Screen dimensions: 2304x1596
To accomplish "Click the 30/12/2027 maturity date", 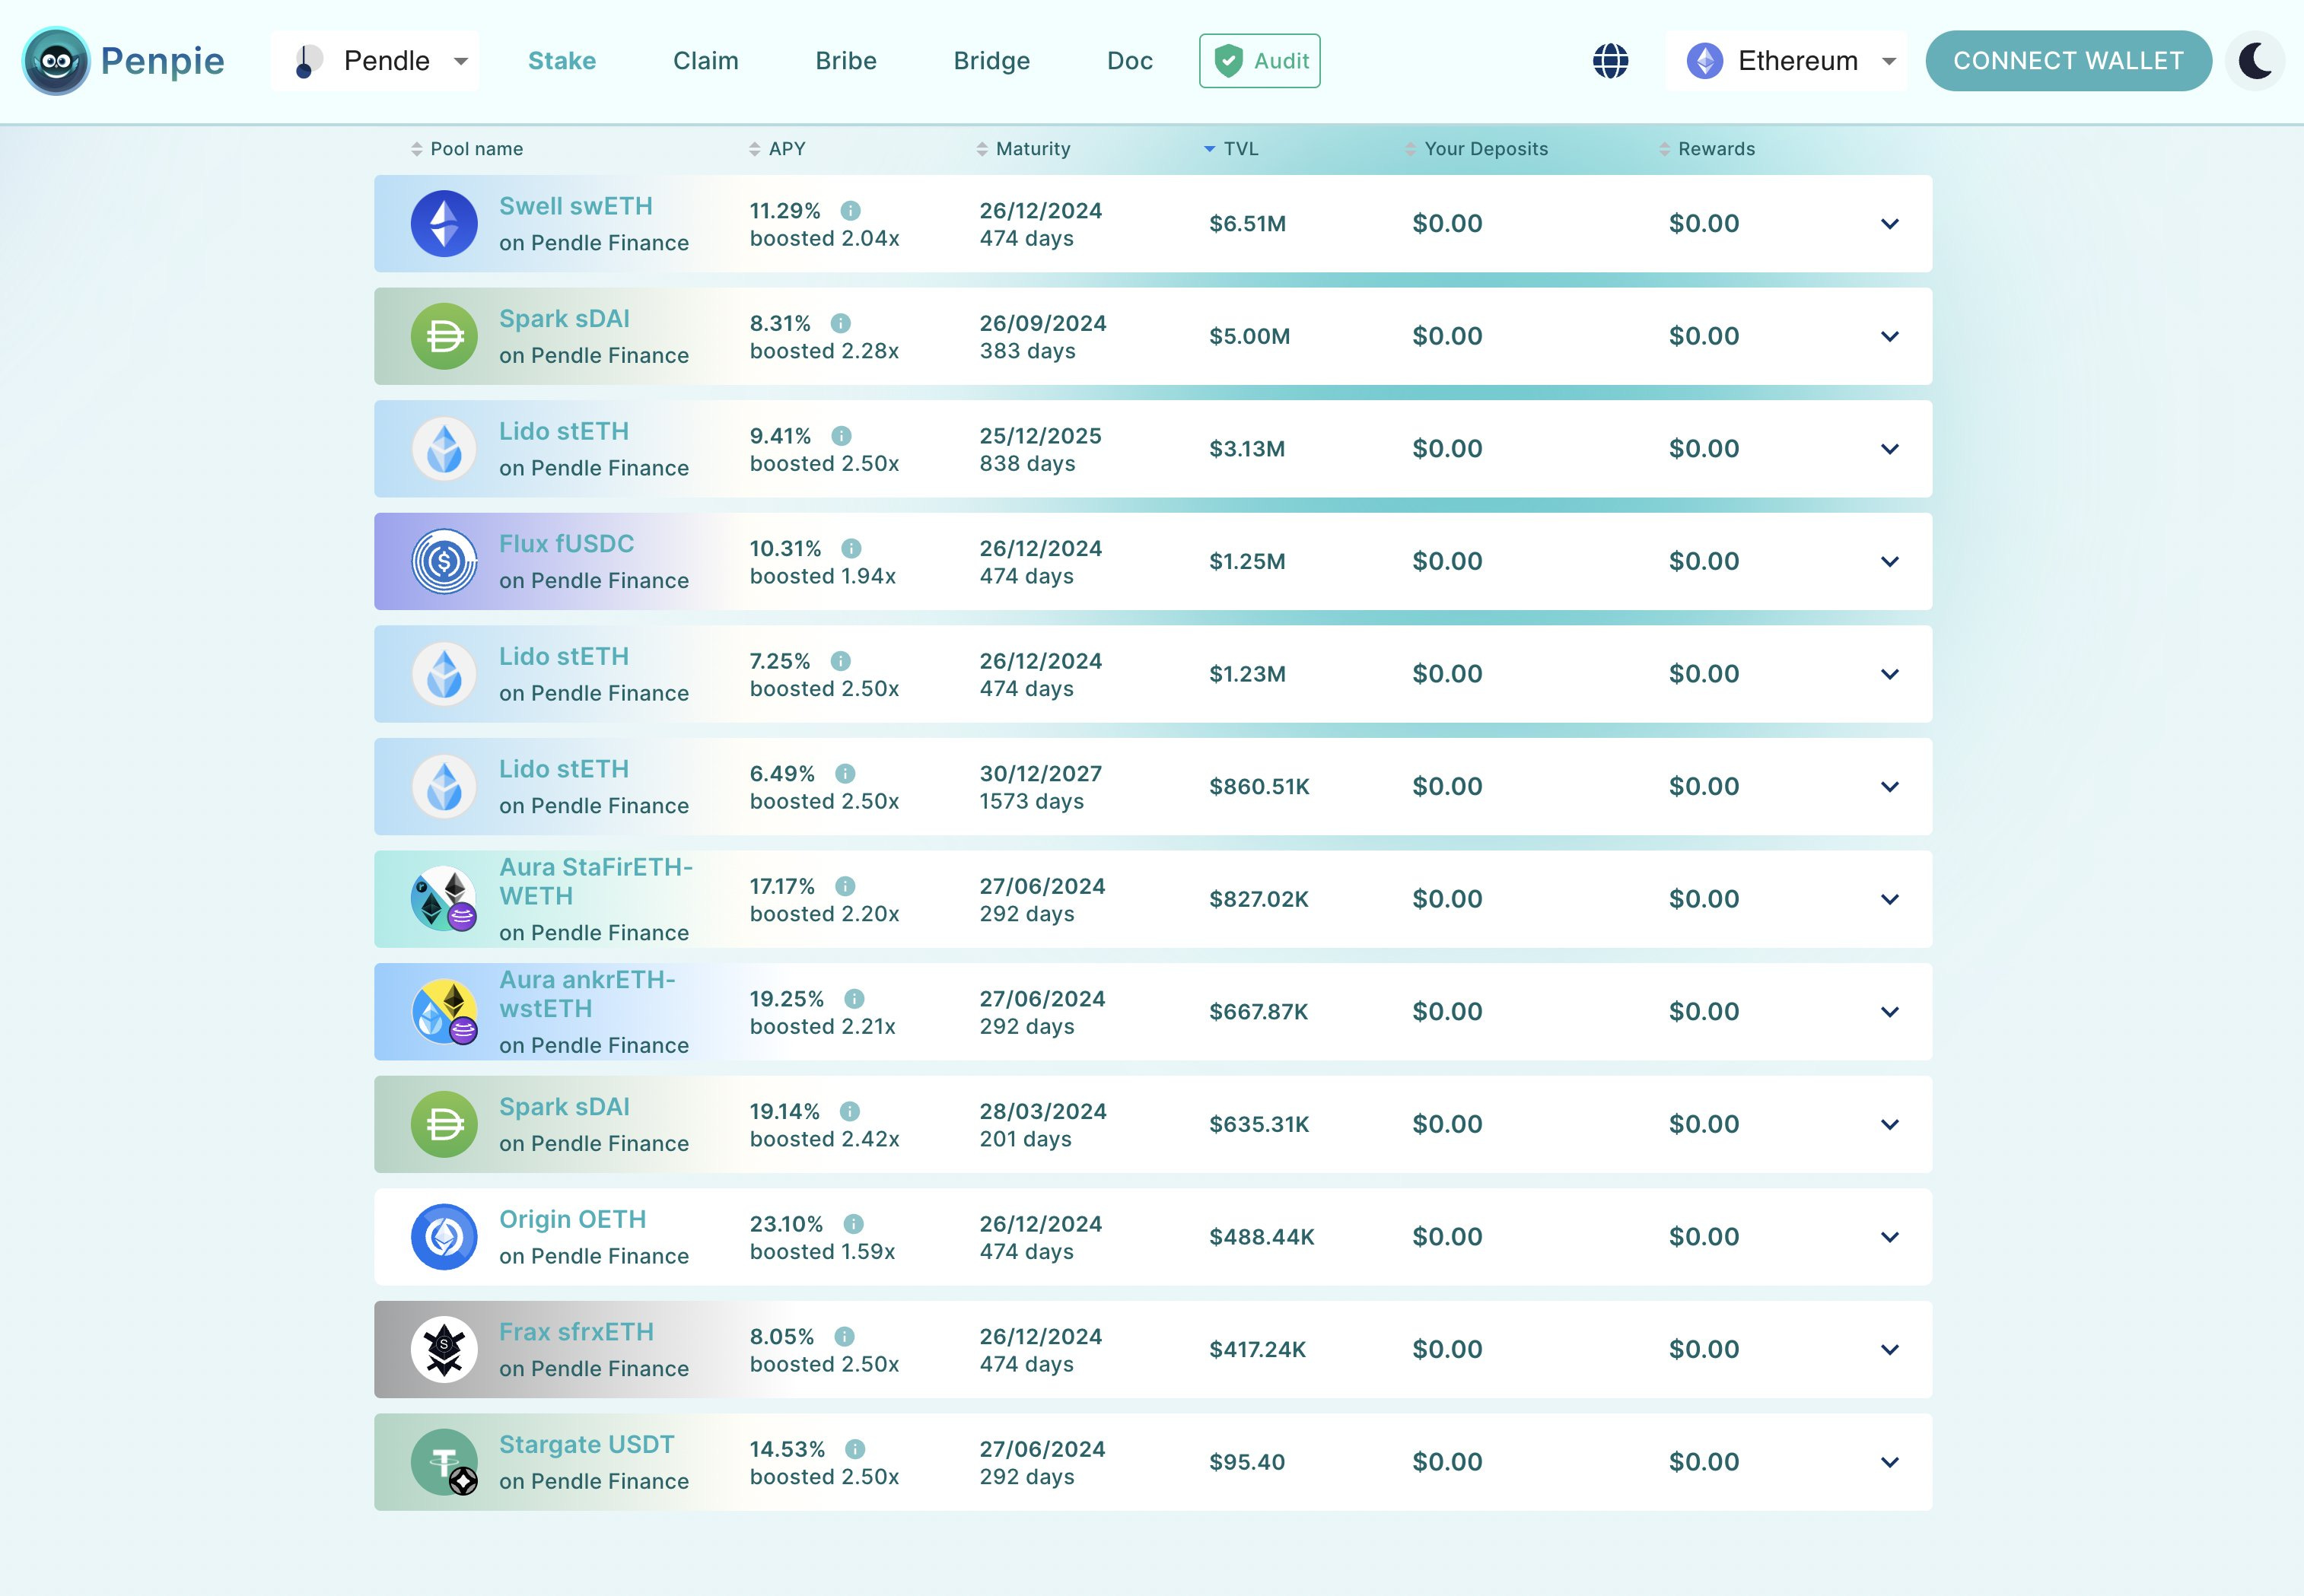I will (x=1041, y=773).
